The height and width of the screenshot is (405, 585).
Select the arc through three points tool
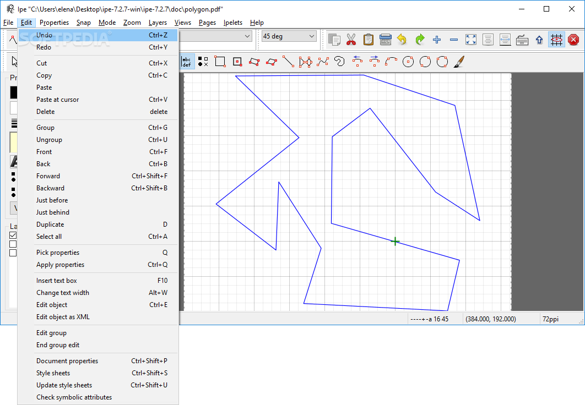[x=391, y=62]
